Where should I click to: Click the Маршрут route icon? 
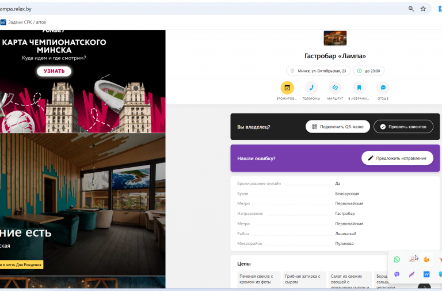point(335,88)
